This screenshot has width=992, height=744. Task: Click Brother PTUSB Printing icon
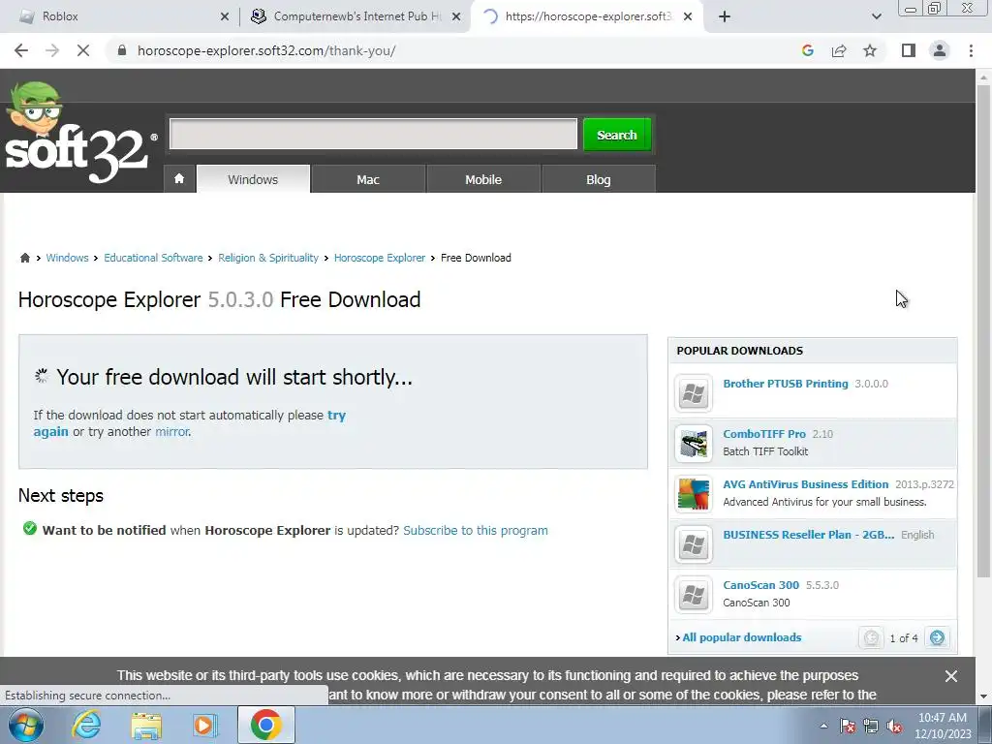[694, 393]
